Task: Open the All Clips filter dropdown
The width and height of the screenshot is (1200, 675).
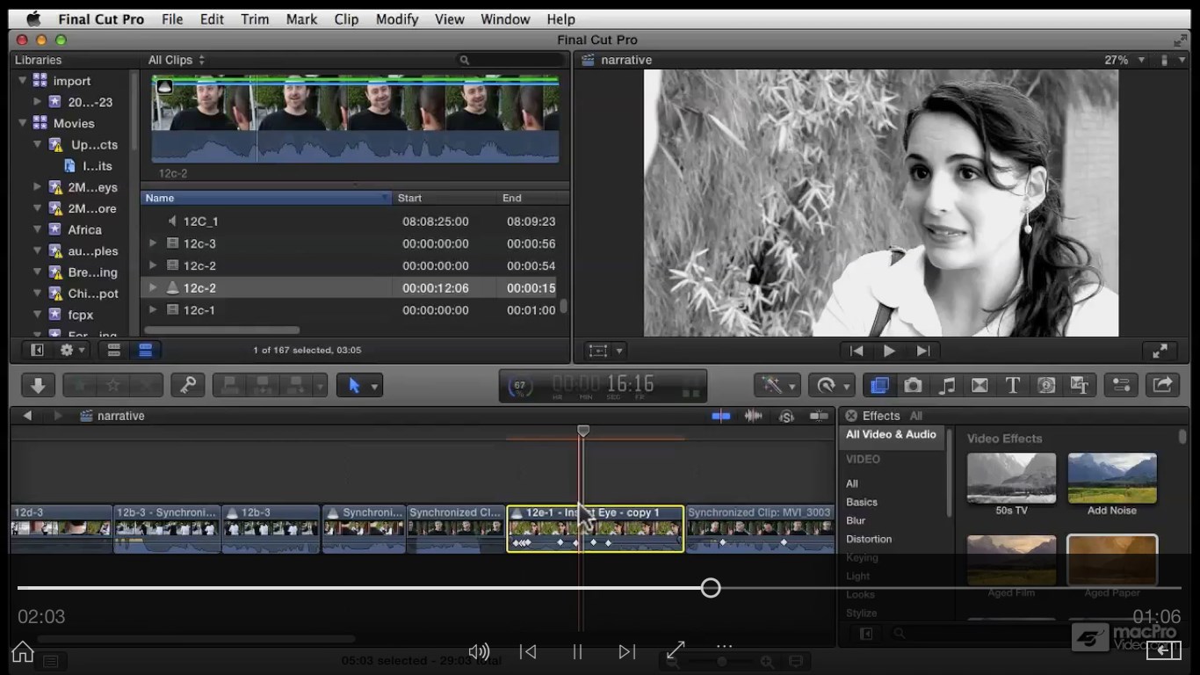Action: tap(176, 60)
